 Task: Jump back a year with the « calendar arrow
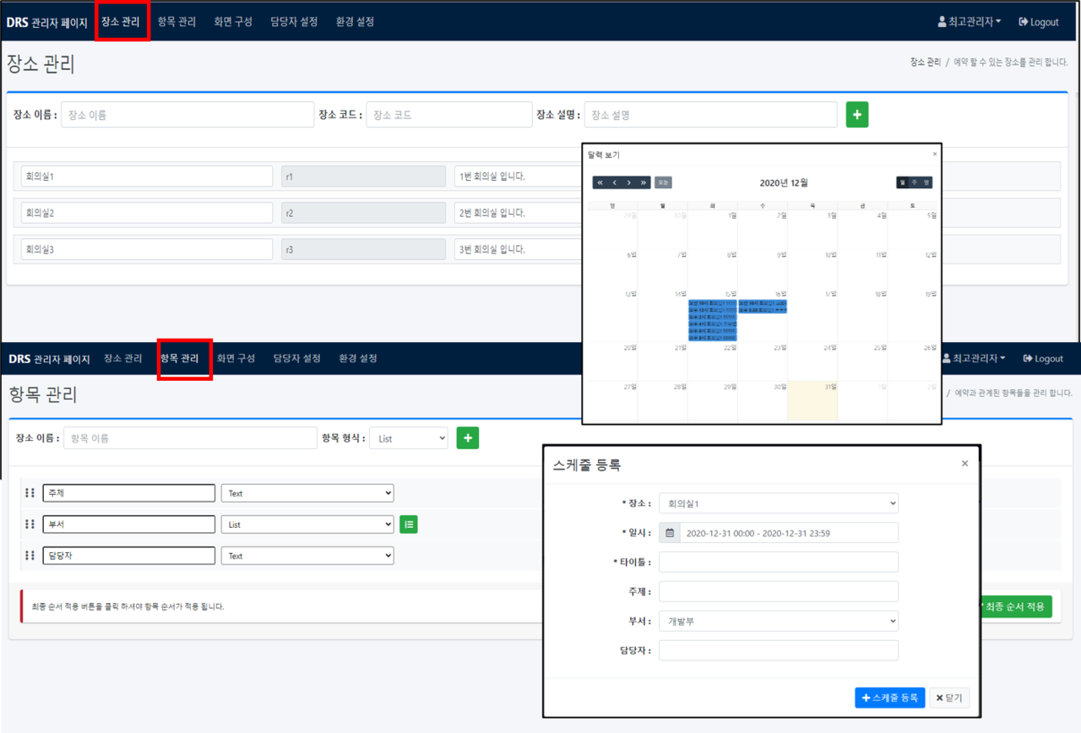(600, 182)
